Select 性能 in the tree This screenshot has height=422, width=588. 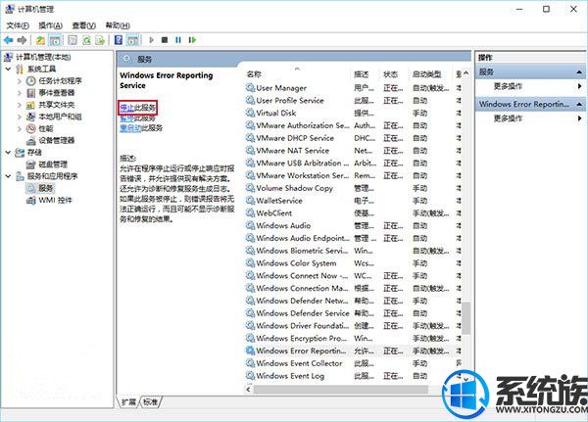coord(46,128)
